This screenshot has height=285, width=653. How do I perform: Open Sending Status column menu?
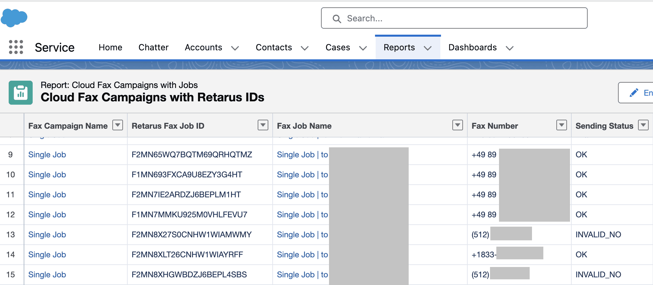643,125
